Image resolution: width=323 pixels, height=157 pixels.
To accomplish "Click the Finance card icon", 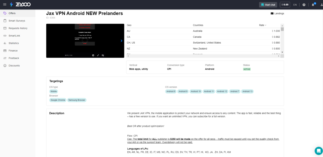I will [x=5, y=51].
